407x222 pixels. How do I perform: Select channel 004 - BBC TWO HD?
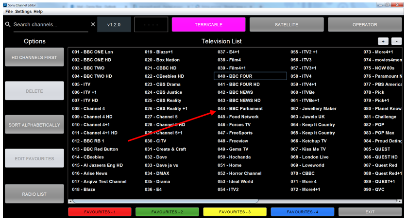[x=92, y=76]
